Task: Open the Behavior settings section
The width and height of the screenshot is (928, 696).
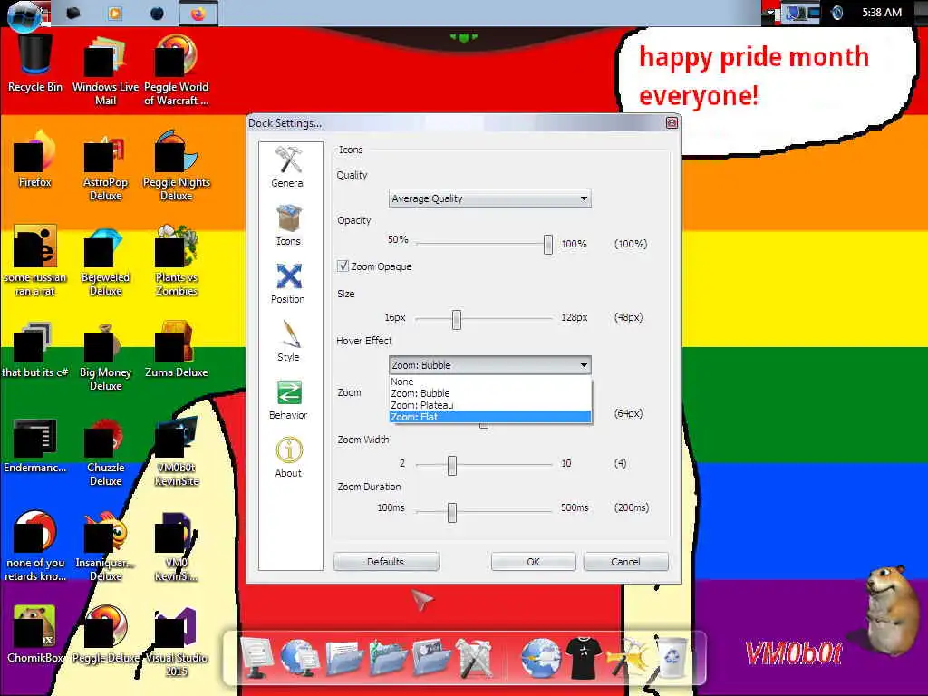Action: tap(288, 399)
